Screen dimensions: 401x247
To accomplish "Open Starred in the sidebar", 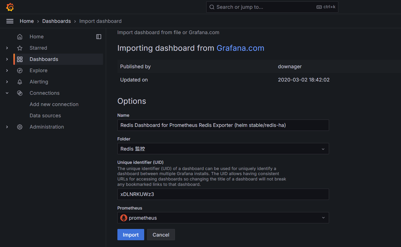I will 38,48.
